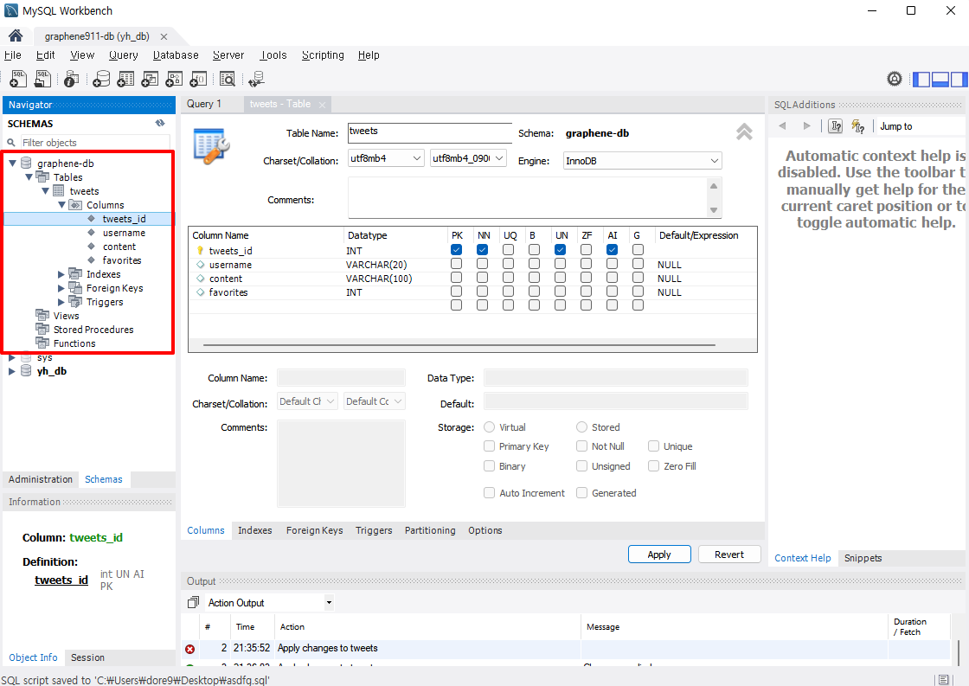
Task: Open an SQL script file icon
Action: tap(42, 79)
